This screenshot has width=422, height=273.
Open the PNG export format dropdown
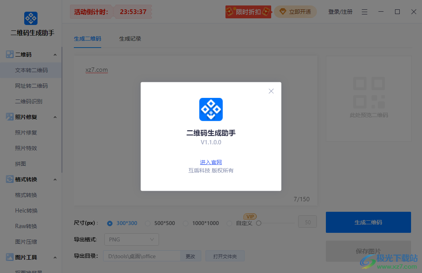coord(131,239)
